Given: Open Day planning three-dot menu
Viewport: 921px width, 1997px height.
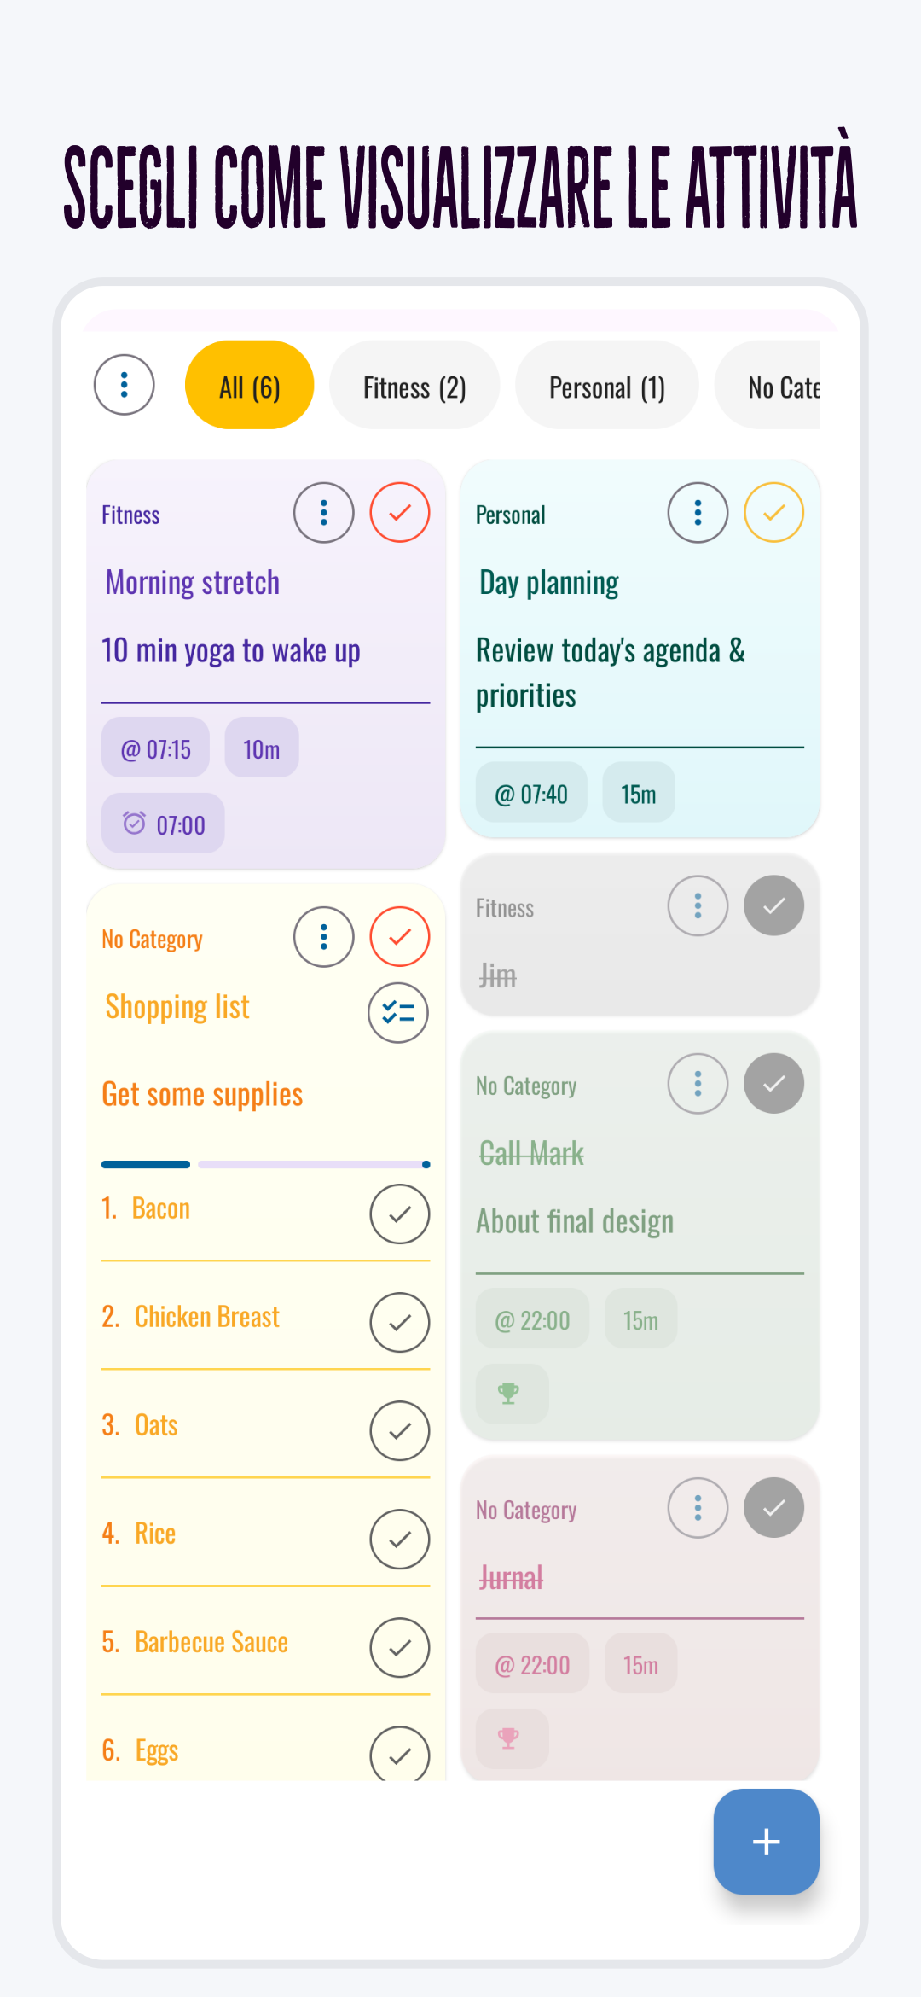Looking at the screenshot, I should 698,513.
